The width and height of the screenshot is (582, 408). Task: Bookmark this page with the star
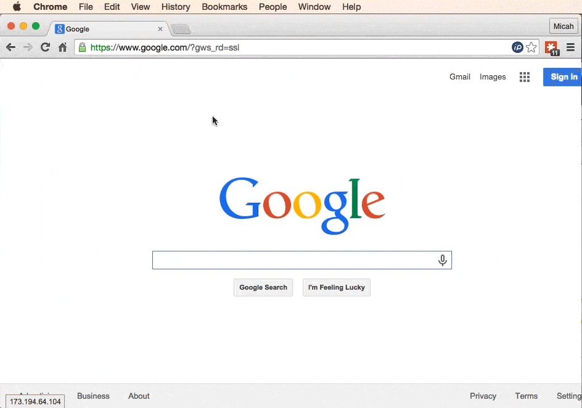tap(531, 47)
